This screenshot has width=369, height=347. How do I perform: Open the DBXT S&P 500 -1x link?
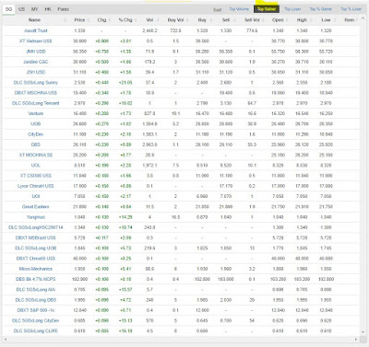tap(36, 310)
